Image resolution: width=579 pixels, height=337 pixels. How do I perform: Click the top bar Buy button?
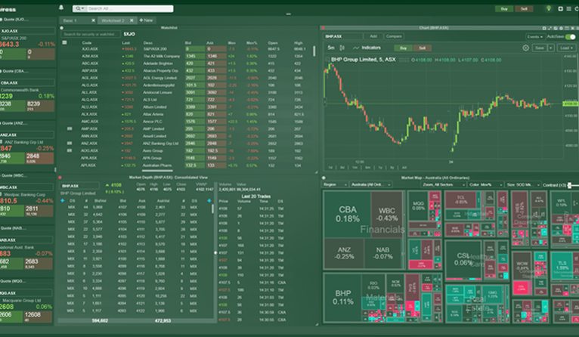coord(504,9)
